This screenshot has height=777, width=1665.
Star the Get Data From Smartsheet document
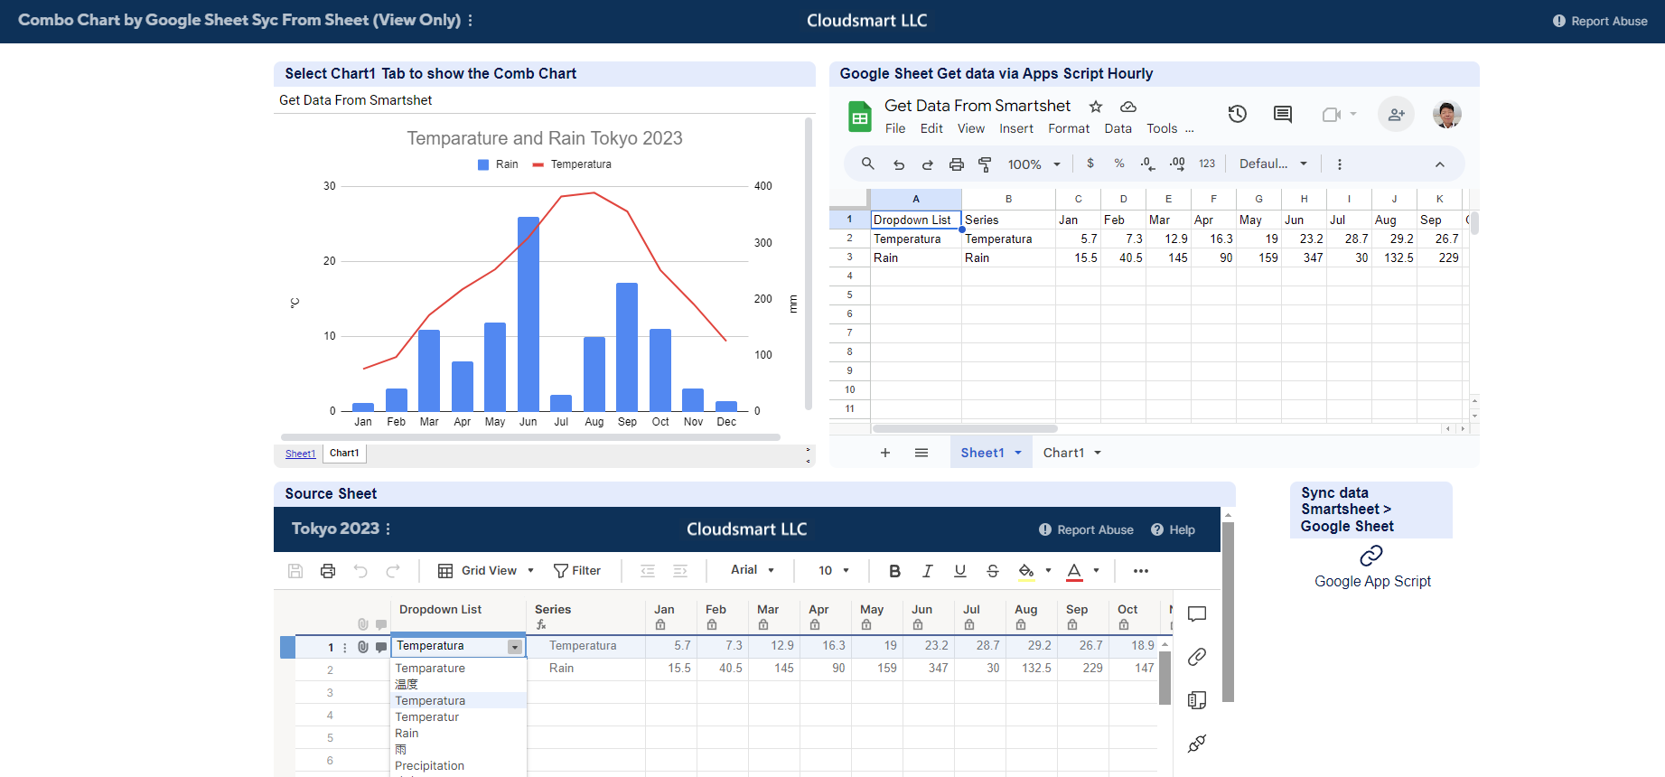[x=1096, y=107]
